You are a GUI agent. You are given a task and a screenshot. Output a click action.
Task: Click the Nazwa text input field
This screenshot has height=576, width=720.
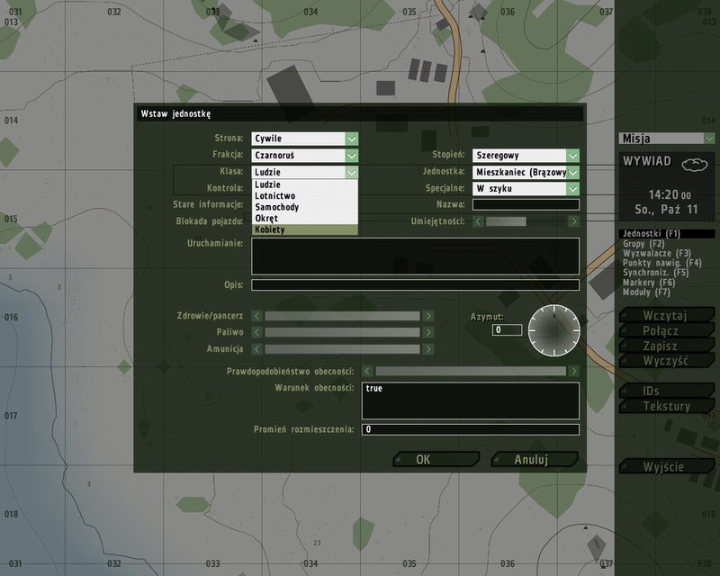click(x=526, y=205)
